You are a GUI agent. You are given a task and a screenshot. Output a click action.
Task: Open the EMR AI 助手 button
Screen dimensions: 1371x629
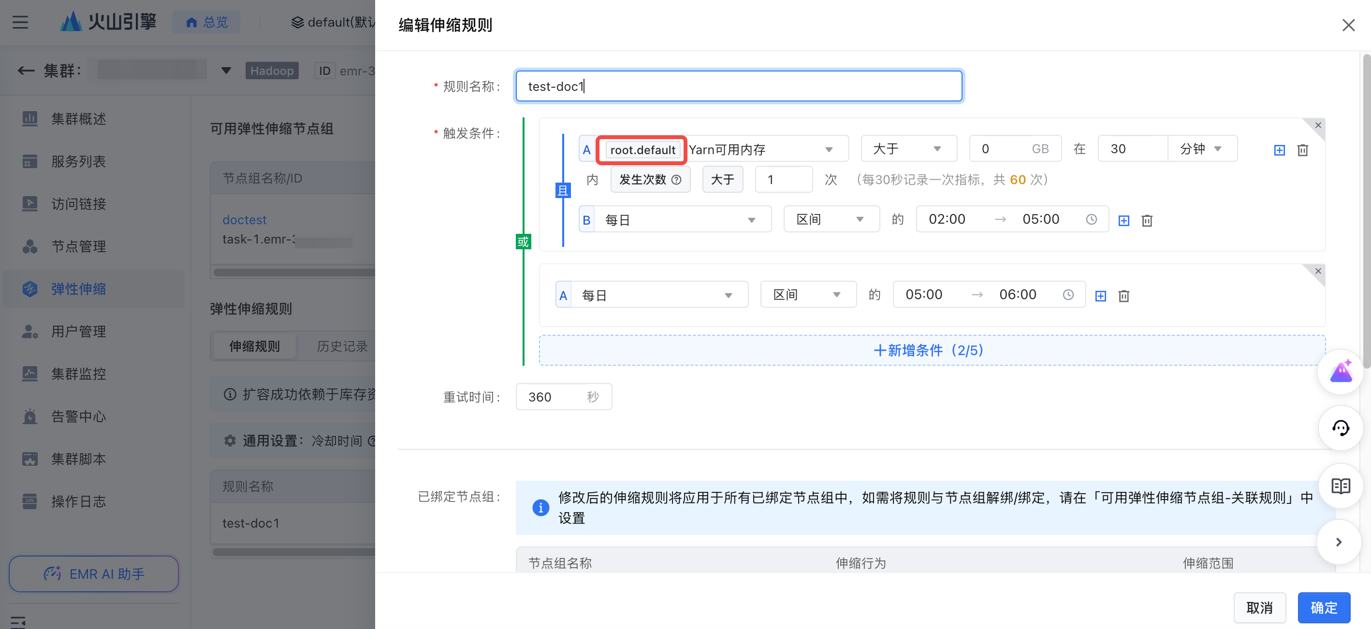(x=94, y=574)
